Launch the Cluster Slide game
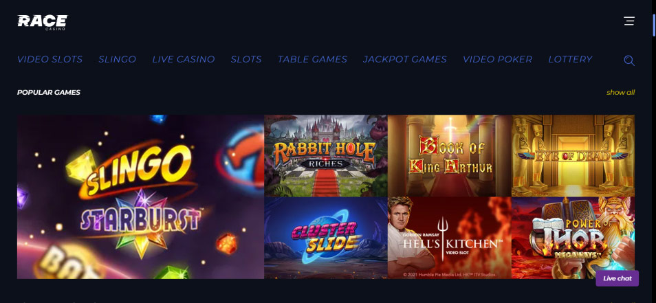 [x=326, y=238]
